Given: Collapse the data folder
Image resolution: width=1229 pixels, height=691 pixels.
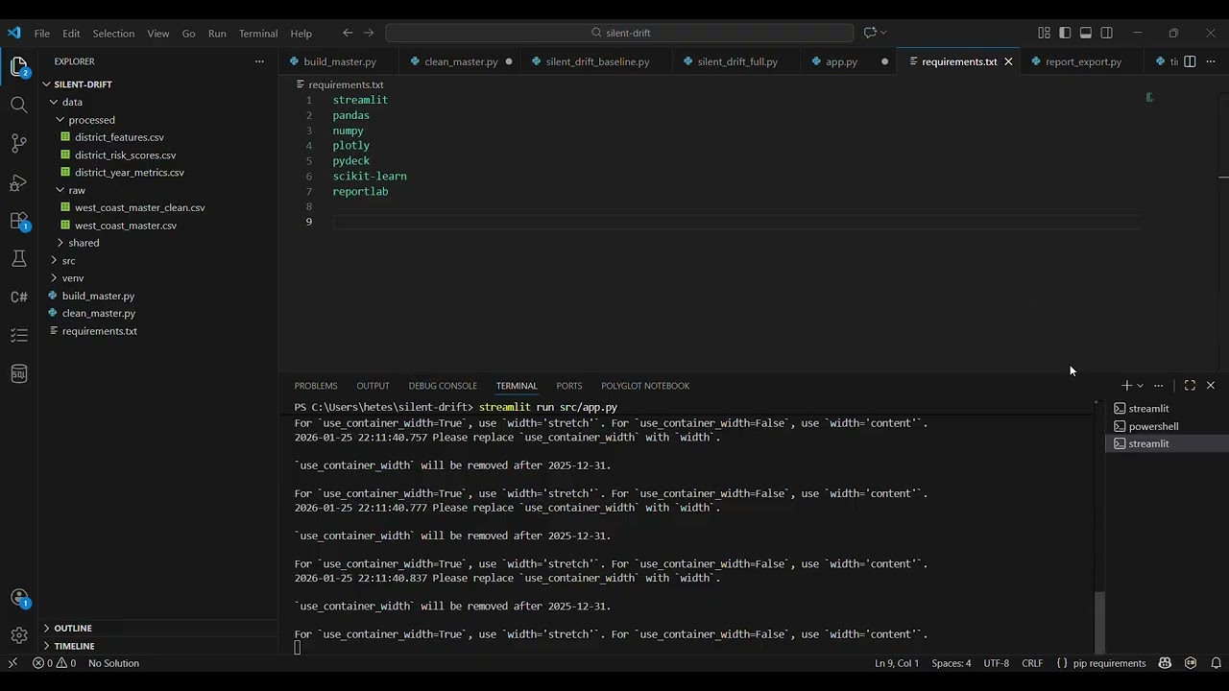Looking at the screenshot, I should (72, 102).
